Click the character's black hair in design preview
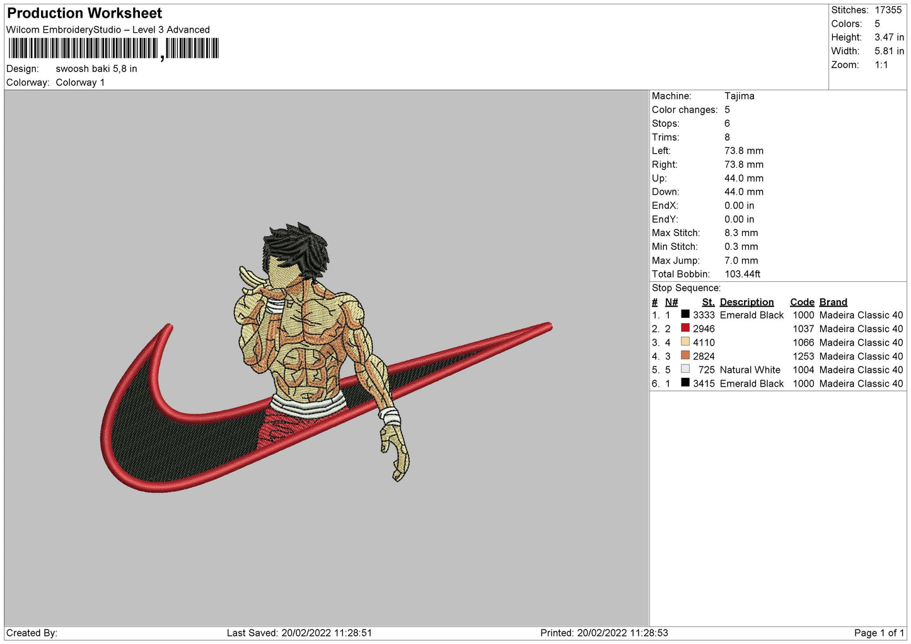This screenshot has height=644, width=911. click(295, 242)
